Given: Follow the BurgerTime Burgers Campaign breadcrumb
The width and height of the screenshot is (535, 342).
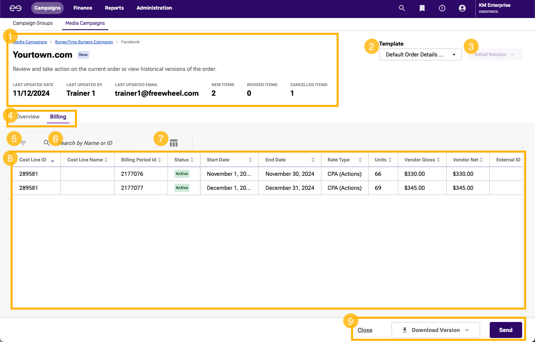Looking at the screenshot, I should point(84,42).
